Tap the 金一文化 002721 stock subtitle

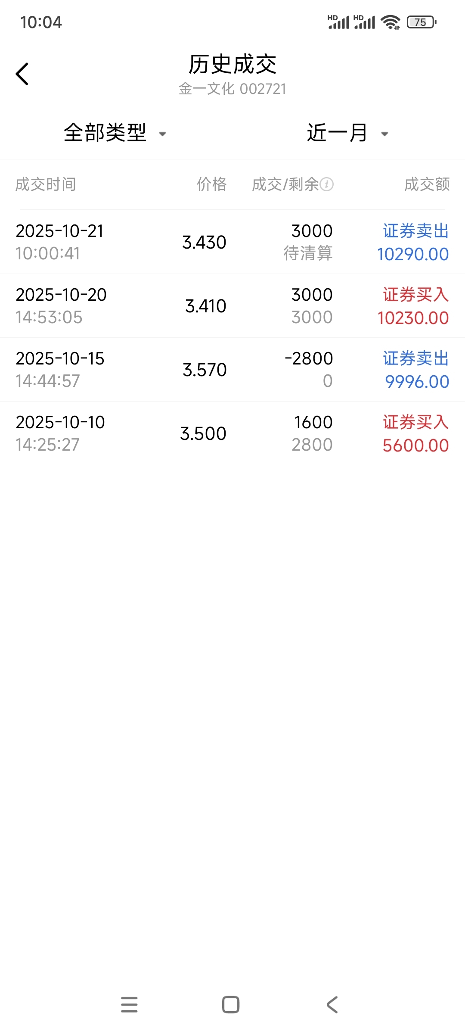pyautogui.click(x=232, y=89)
